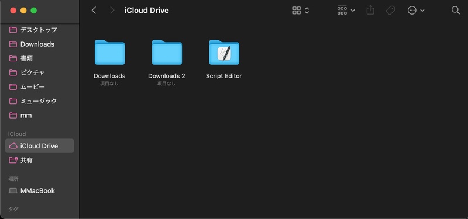Select the Downloads 2 folder icon
Screen dimensions: 468x219
[167, 53]
